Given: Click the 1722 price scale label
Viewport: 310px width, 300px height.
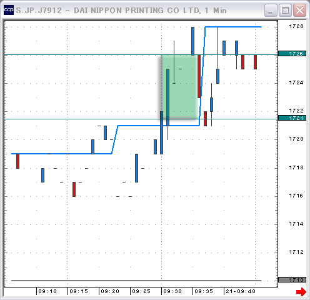Looking at the screenshot, I should click(296, 111).
